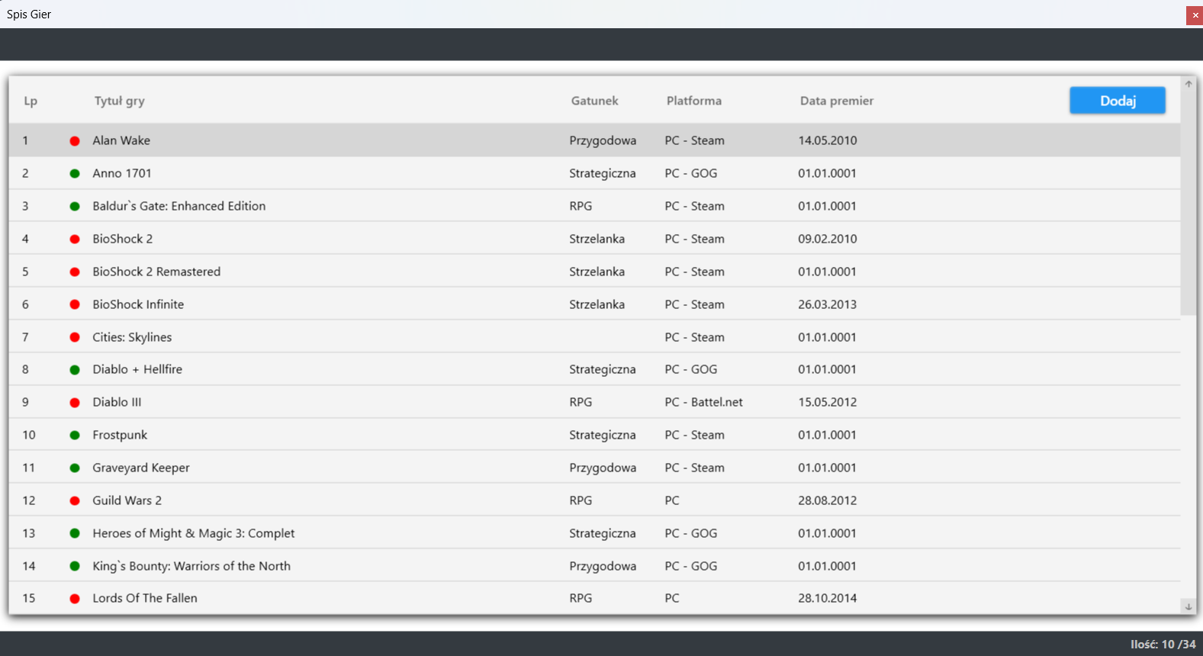Click the Tytuł gry column header

[120, 101]
